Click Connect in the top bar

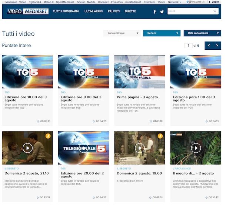[103, 2]
